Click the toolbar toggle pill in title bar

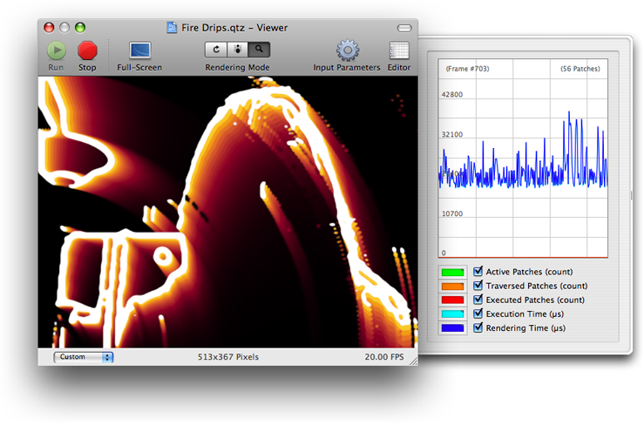(403, 28)
